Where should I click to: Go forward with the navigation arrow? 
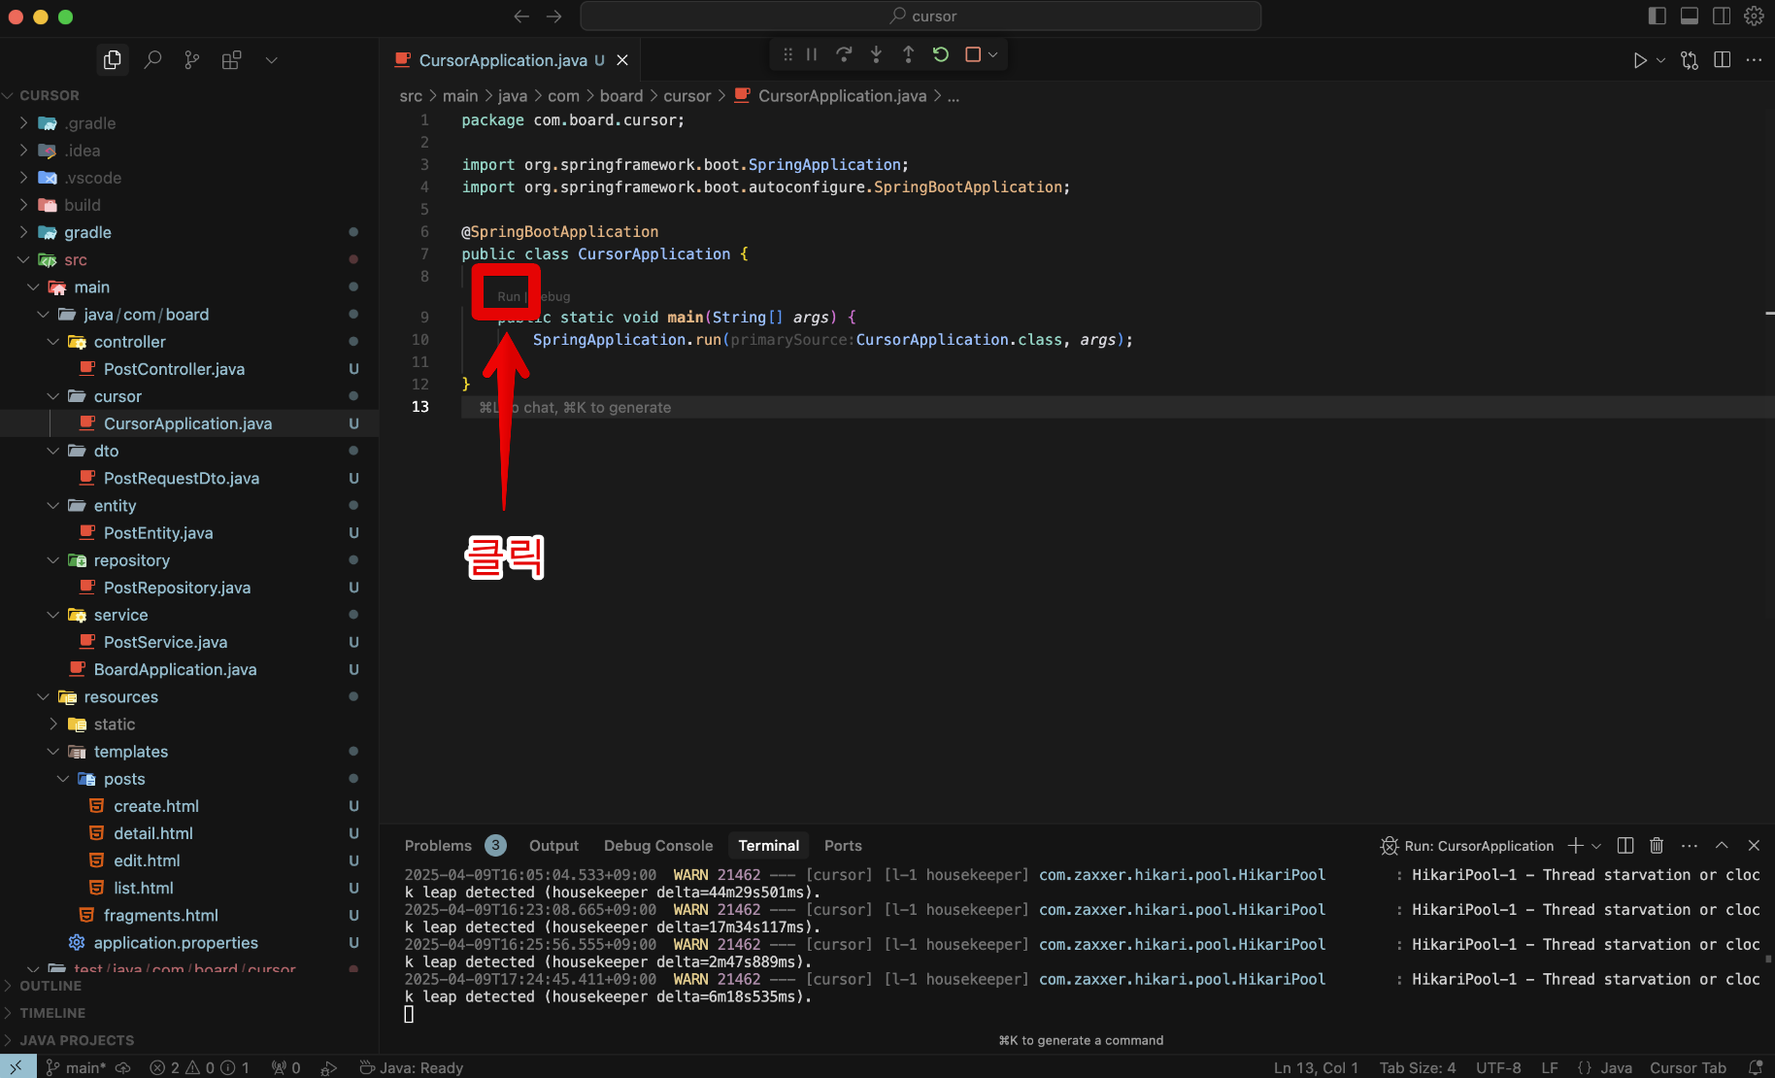click(x=554, y=17)
